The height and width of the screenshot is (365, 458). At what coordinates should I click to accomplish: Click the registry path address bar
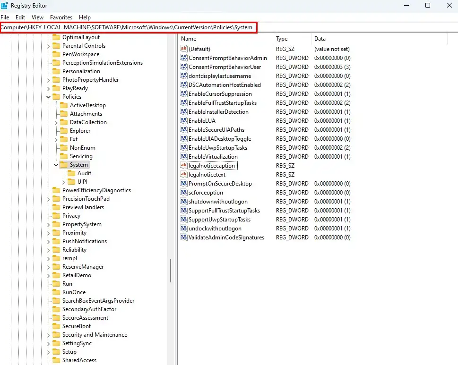point(229,27)
